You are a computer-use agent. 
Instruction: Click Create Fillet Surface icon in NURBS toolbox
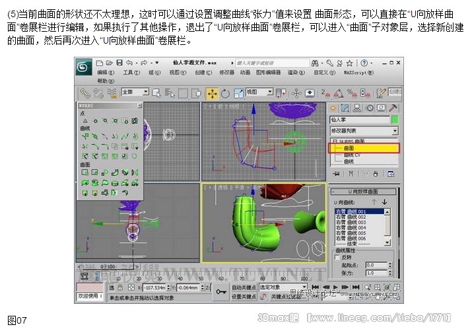point(125,192)
